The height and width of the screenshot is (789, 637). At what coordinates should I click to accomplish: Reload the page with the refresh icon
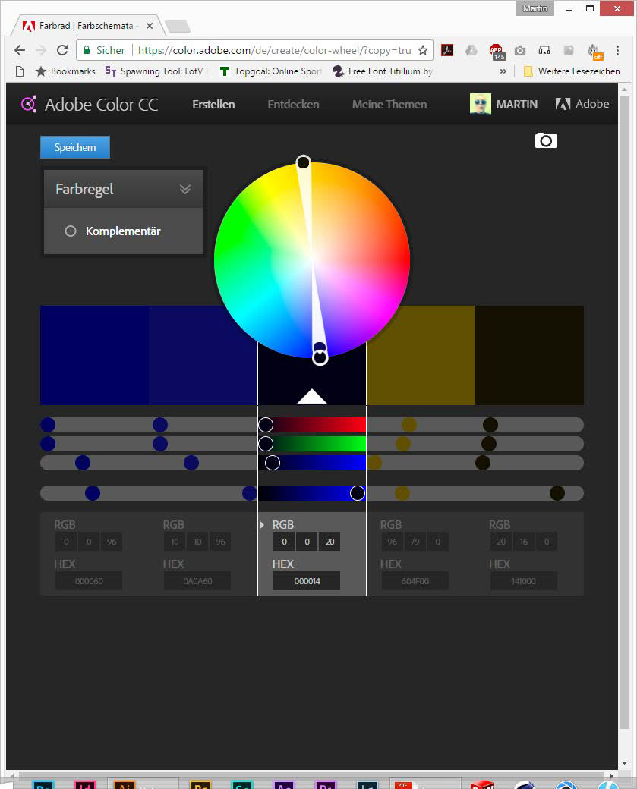click(x=62, y=50)
